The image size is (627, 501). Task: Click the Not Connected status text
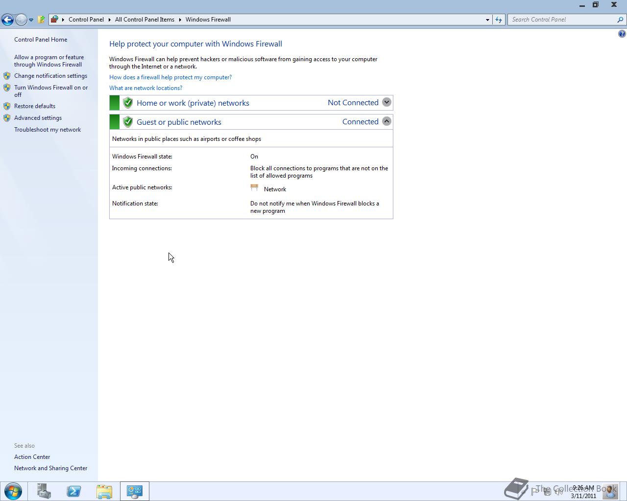pos(353,102)
